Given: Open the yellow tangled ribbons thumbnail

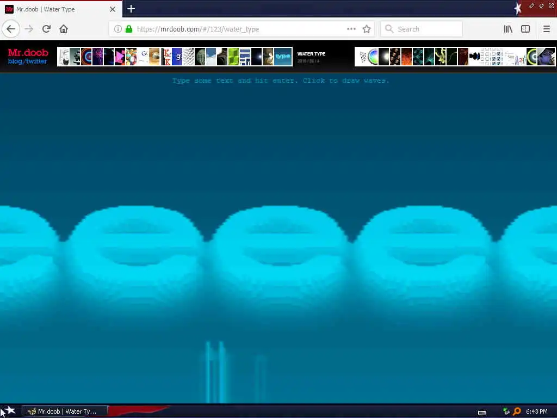Looking at the screenshot, I should point(441,57).
